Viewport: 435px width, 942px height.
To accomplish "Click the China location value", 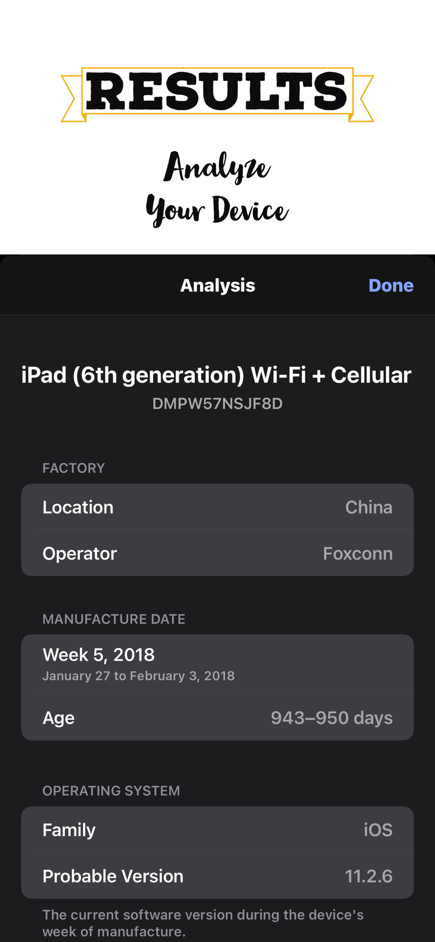I will point(369,507).
